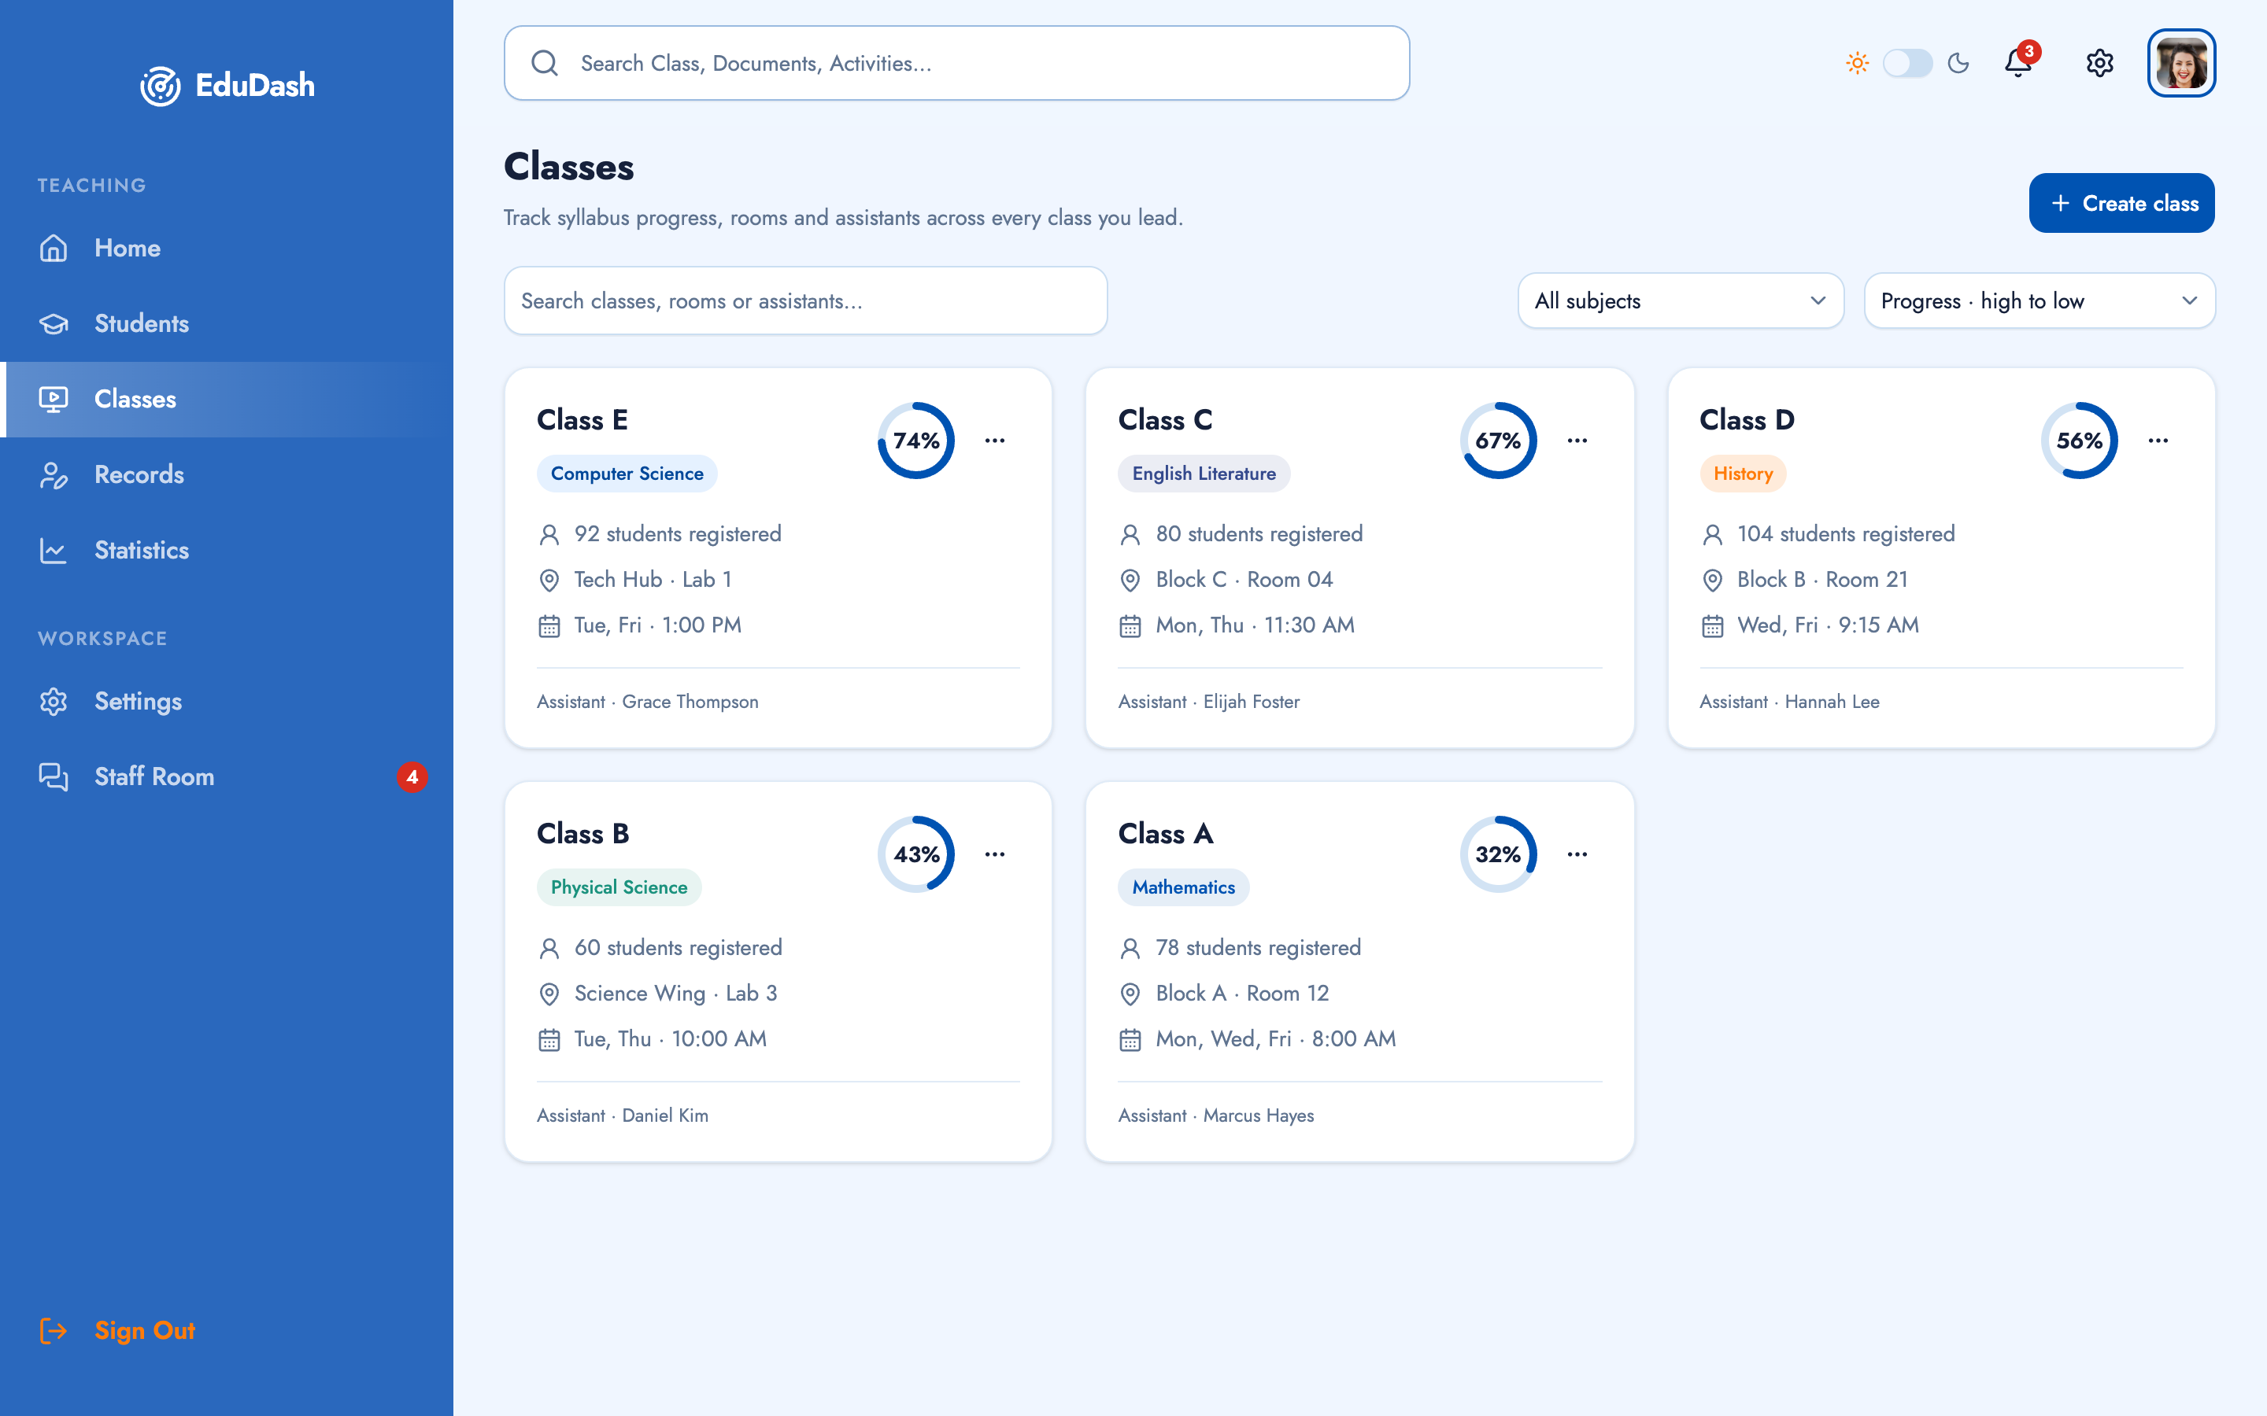Open the Students page
The height and width of the screenshot is (1416, 2267).
point(227,324)
